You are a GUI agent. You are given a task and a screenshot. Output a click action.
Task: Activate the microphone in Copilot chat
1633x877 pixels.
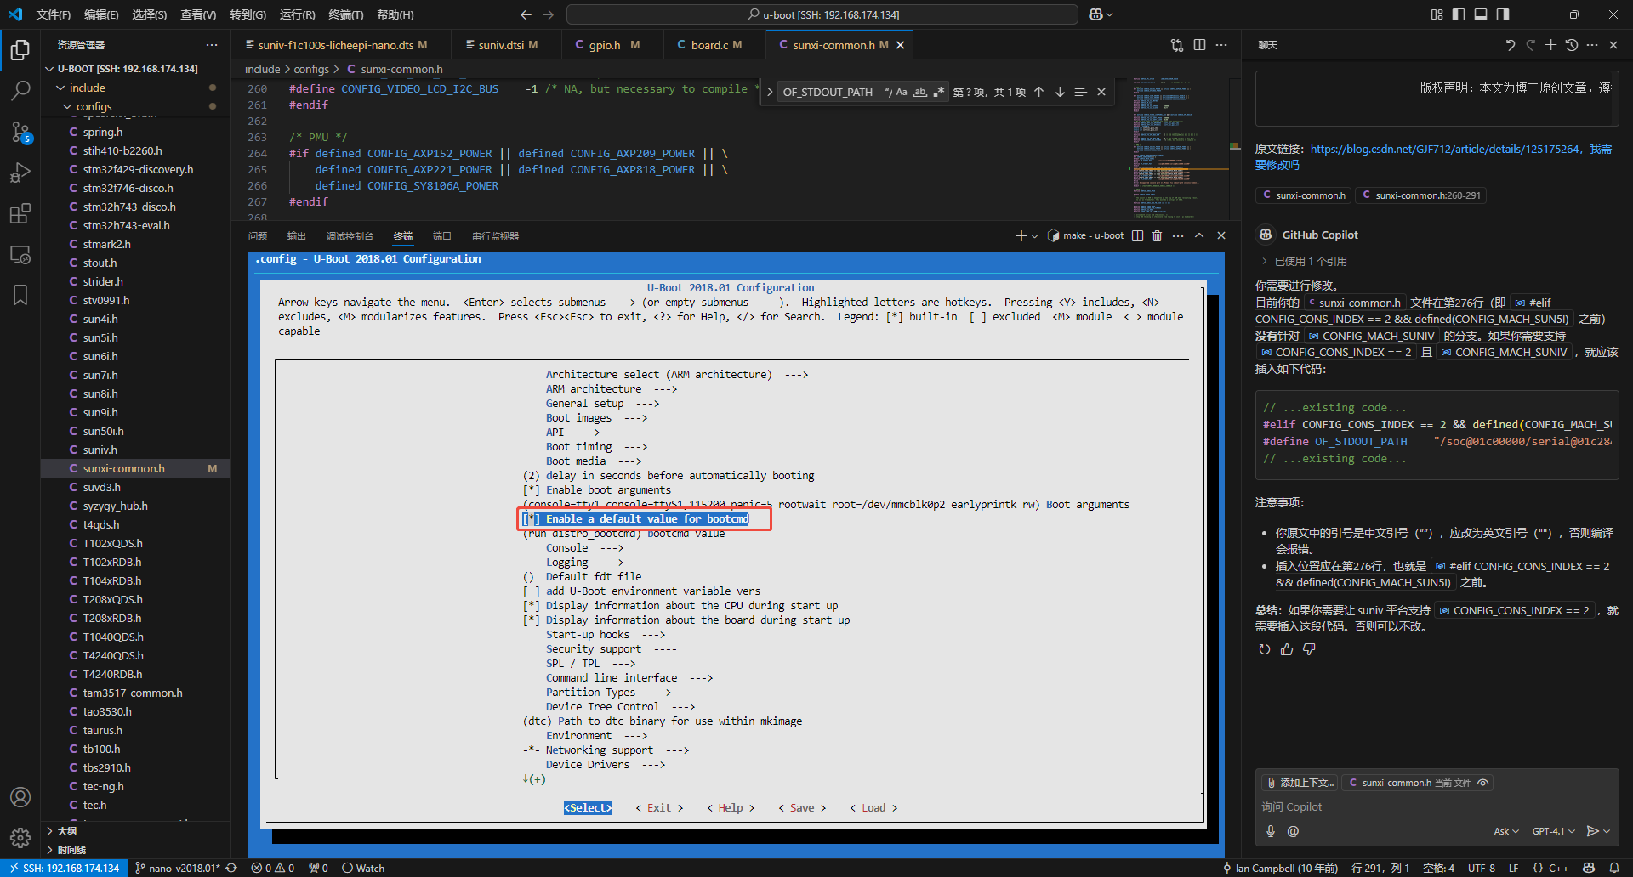click(1270, 831)
